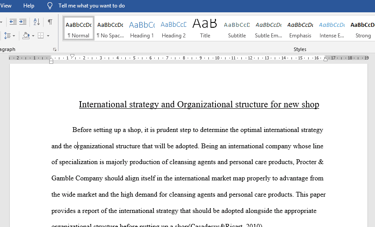The height and width of the screenshot is (227, 375).
Task: Apply the Title style
Action: click(205, 28)
